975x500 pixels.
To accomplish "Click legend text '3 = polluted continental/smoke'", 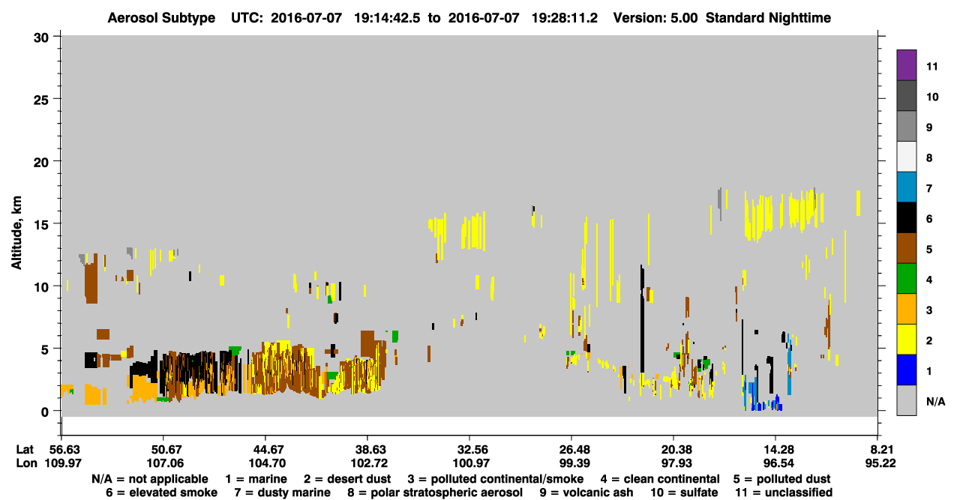I will [x=495, y=479].
